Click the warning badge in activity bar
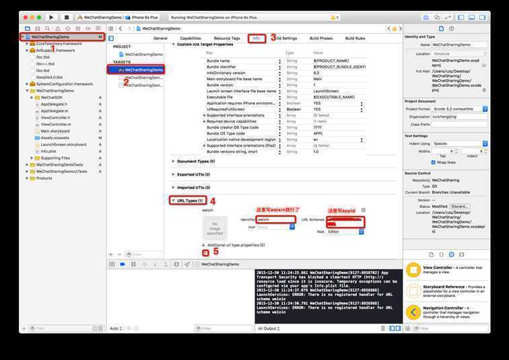Image resolution: width=509 pixels, height=360 pixels. coord(335,17)
